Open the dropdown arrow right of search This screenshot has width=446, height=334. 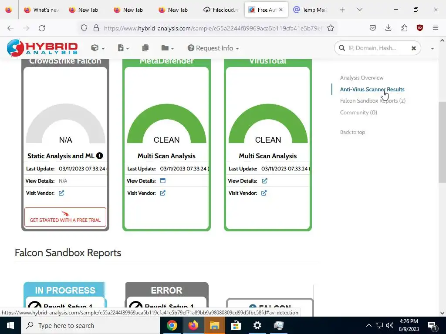pyautogui.click(x=432, y=49)
